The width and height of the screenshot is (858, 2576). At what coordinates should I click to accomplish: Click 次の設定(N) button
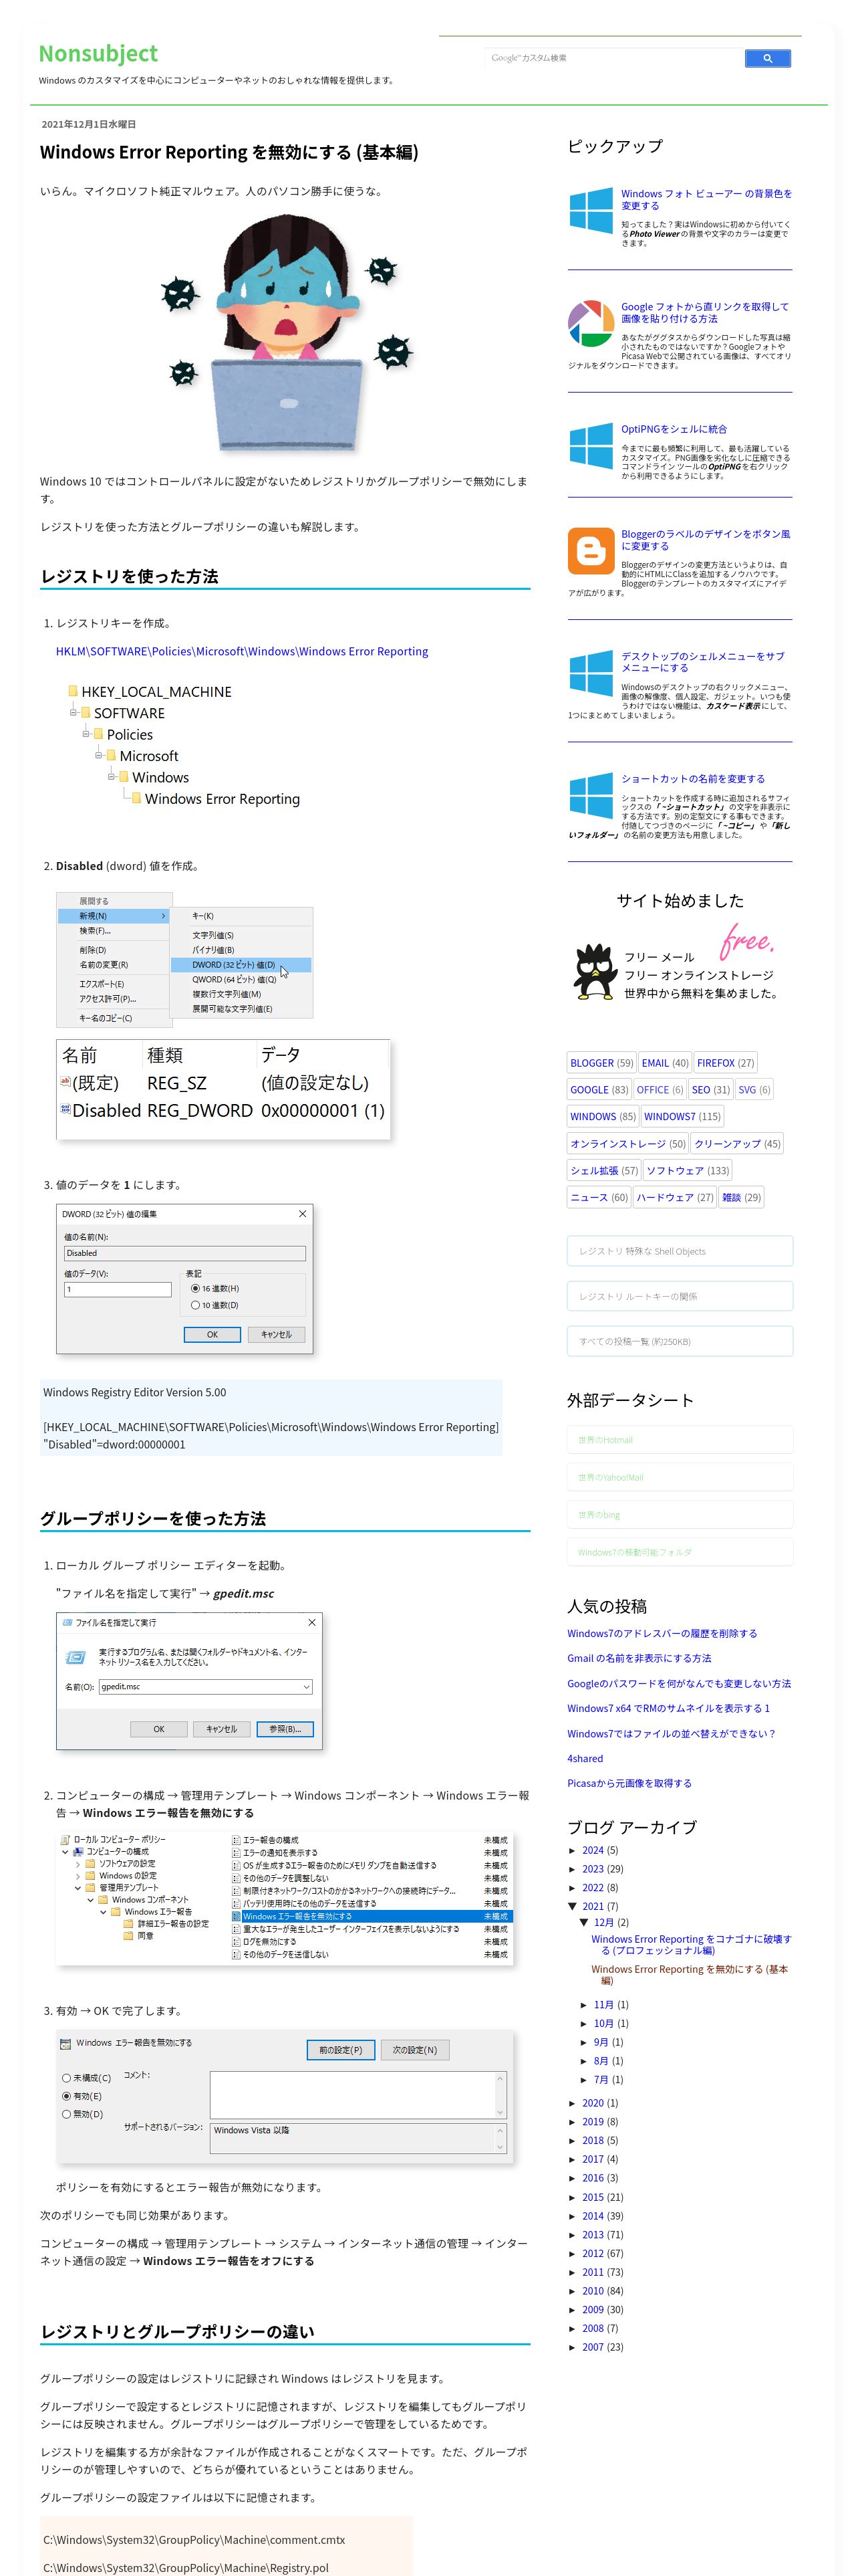[414, 2049]
